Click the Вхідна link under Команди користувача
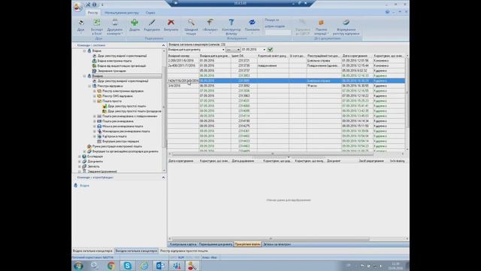The image size is (481, 271). pos(84,186)
